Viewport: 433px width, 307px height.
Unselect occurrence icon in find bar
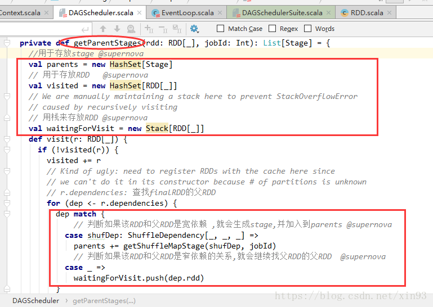(163, 29)
